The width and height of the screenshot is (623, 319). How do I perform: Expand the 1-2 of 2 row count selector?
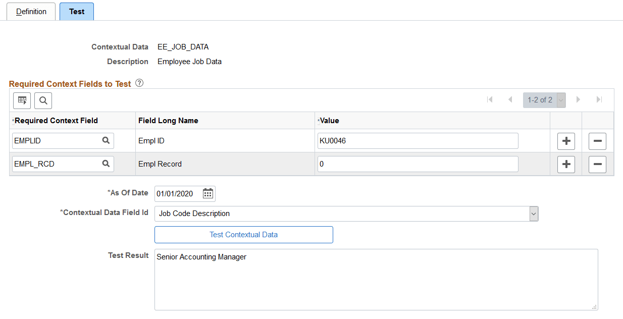tap(560, 99)
